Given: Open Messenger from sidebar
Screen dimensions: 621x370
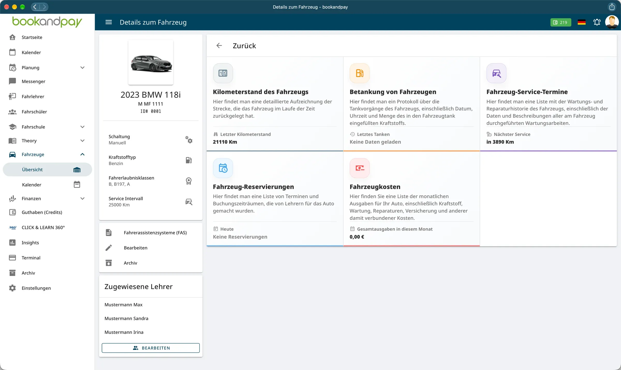Looking at the screenshot, I should pos(47,81).
